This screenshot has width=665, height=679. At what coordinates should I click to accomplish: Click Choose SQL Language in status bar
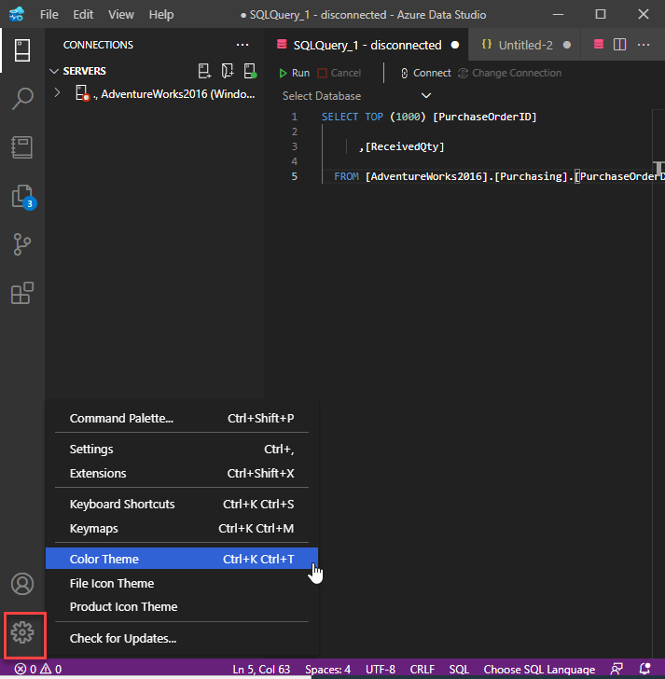pos(539,669)
